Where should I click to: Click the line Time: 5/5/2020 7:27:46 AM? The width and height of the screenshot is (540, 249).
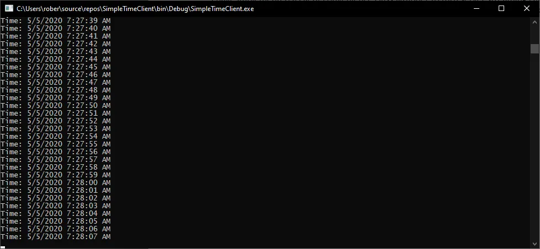coord(56,74)
